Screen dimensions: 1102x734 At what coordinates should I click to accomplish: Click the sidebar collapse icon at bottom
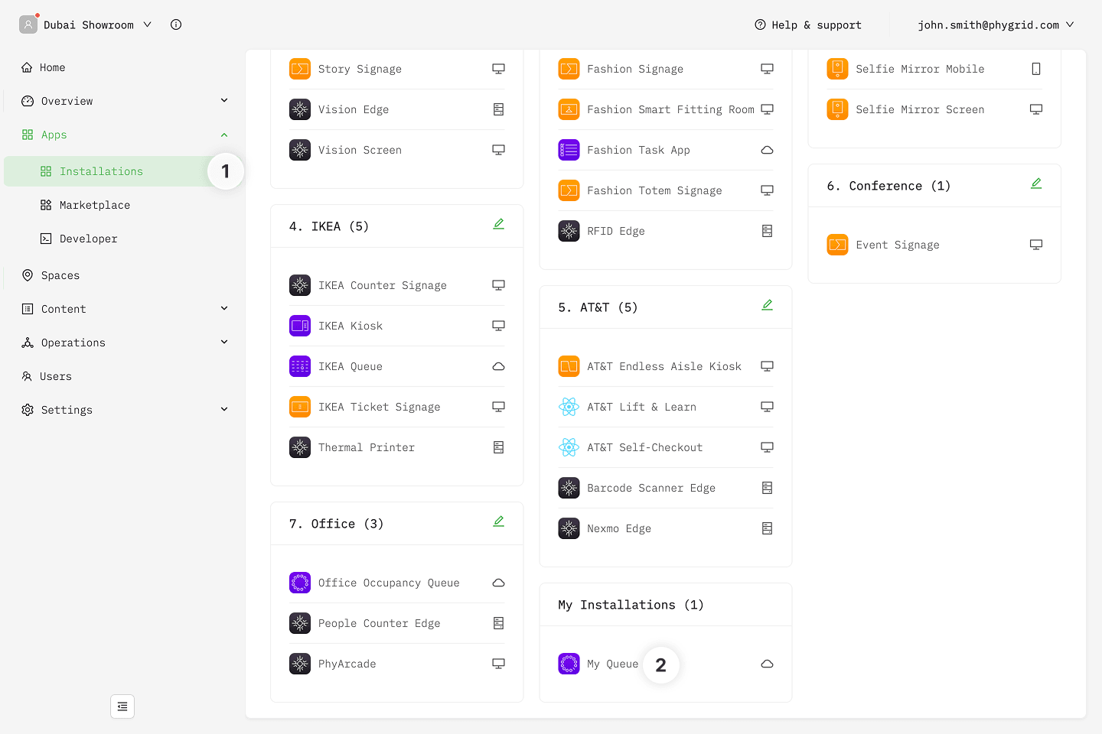(122, 706)
